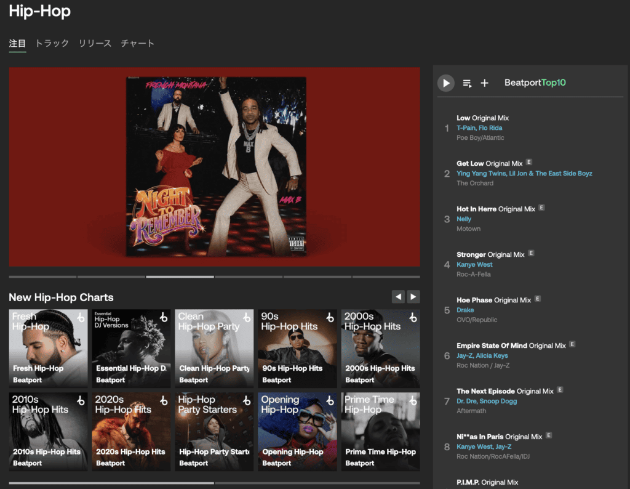Click the Beatport Top10 heading
This screenshot has height=489, width=630.
click(x=535, y=83)
